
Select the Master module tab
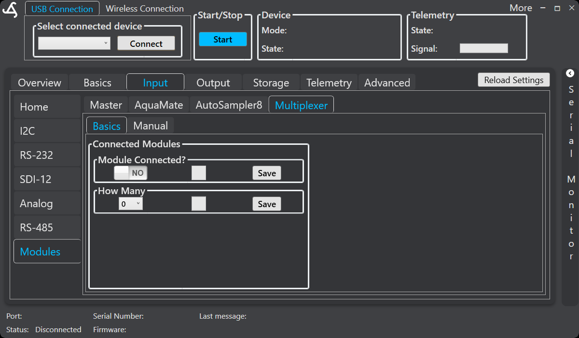click(106, 105)
